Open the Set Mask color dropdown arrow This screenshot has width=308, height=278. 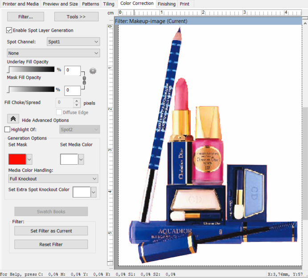(x=29, y=159)
